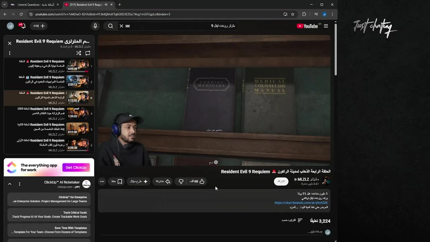This screenshot has width=430, height=242.
Task: Play playlist video 4 thumbnail 1:35:22
Action: (77, 113)
